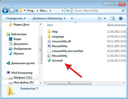This screenshot has height=99, width=128.
Task: Minimize the Explorer window
Action: (107, 4)
